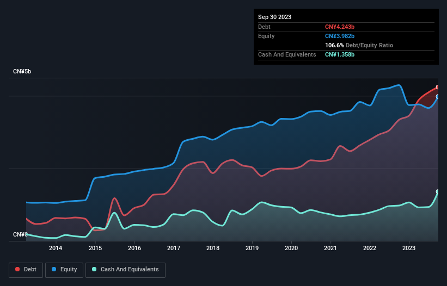Click the teal Cash end-point marker
This screenshot has height=286, width=447.
(438, 191)
